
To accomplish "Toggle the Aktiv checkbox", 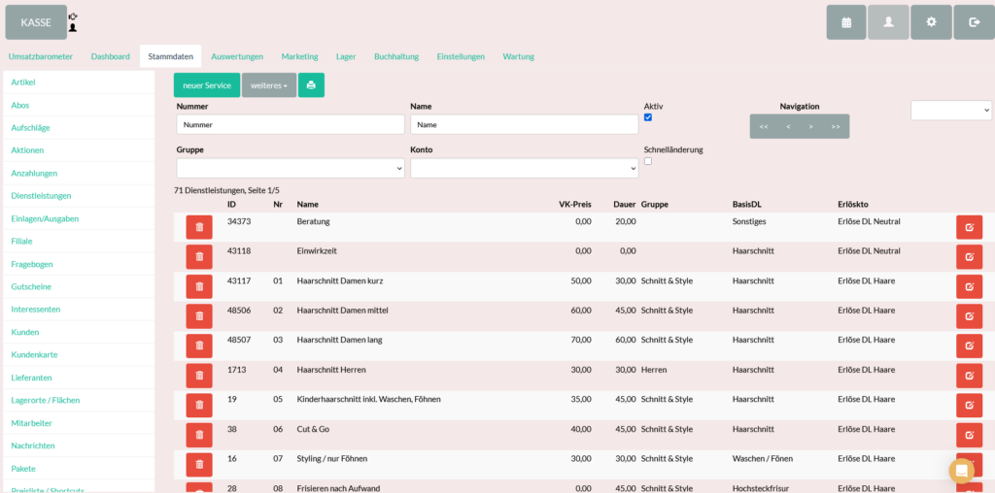I will pyautogui.click(x=648, y=117).
